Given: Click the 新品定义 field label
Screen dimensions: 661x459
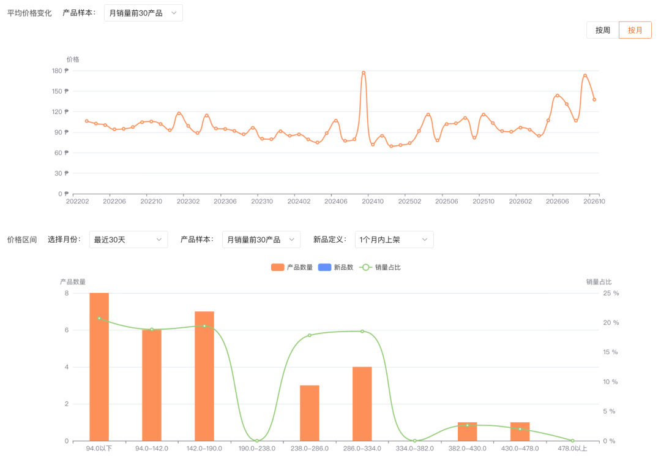Looking at the screenshot, I should click(x=330, y=240).
